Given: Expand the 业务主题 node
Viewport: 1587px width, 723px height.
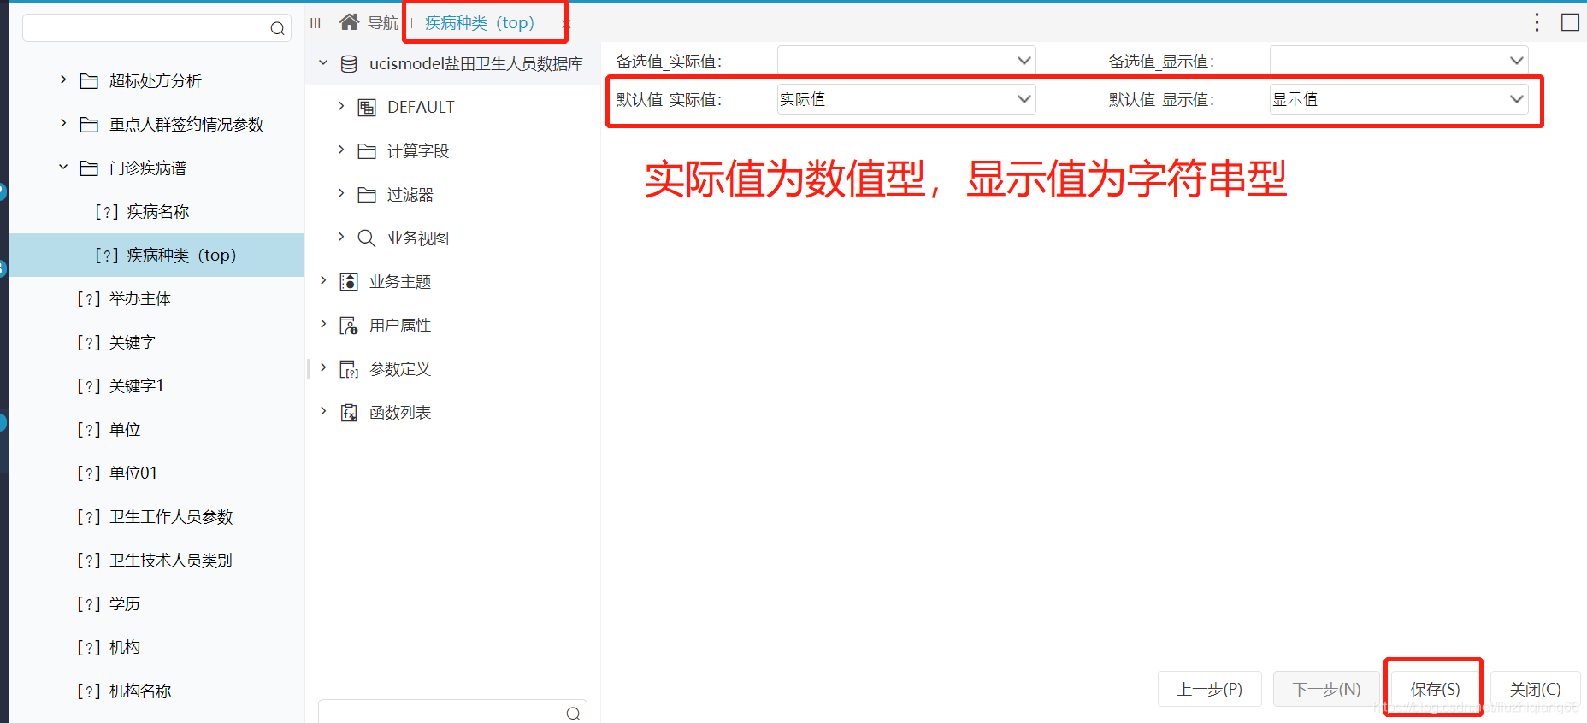Looking at the screenshot, I should [323, 280].
